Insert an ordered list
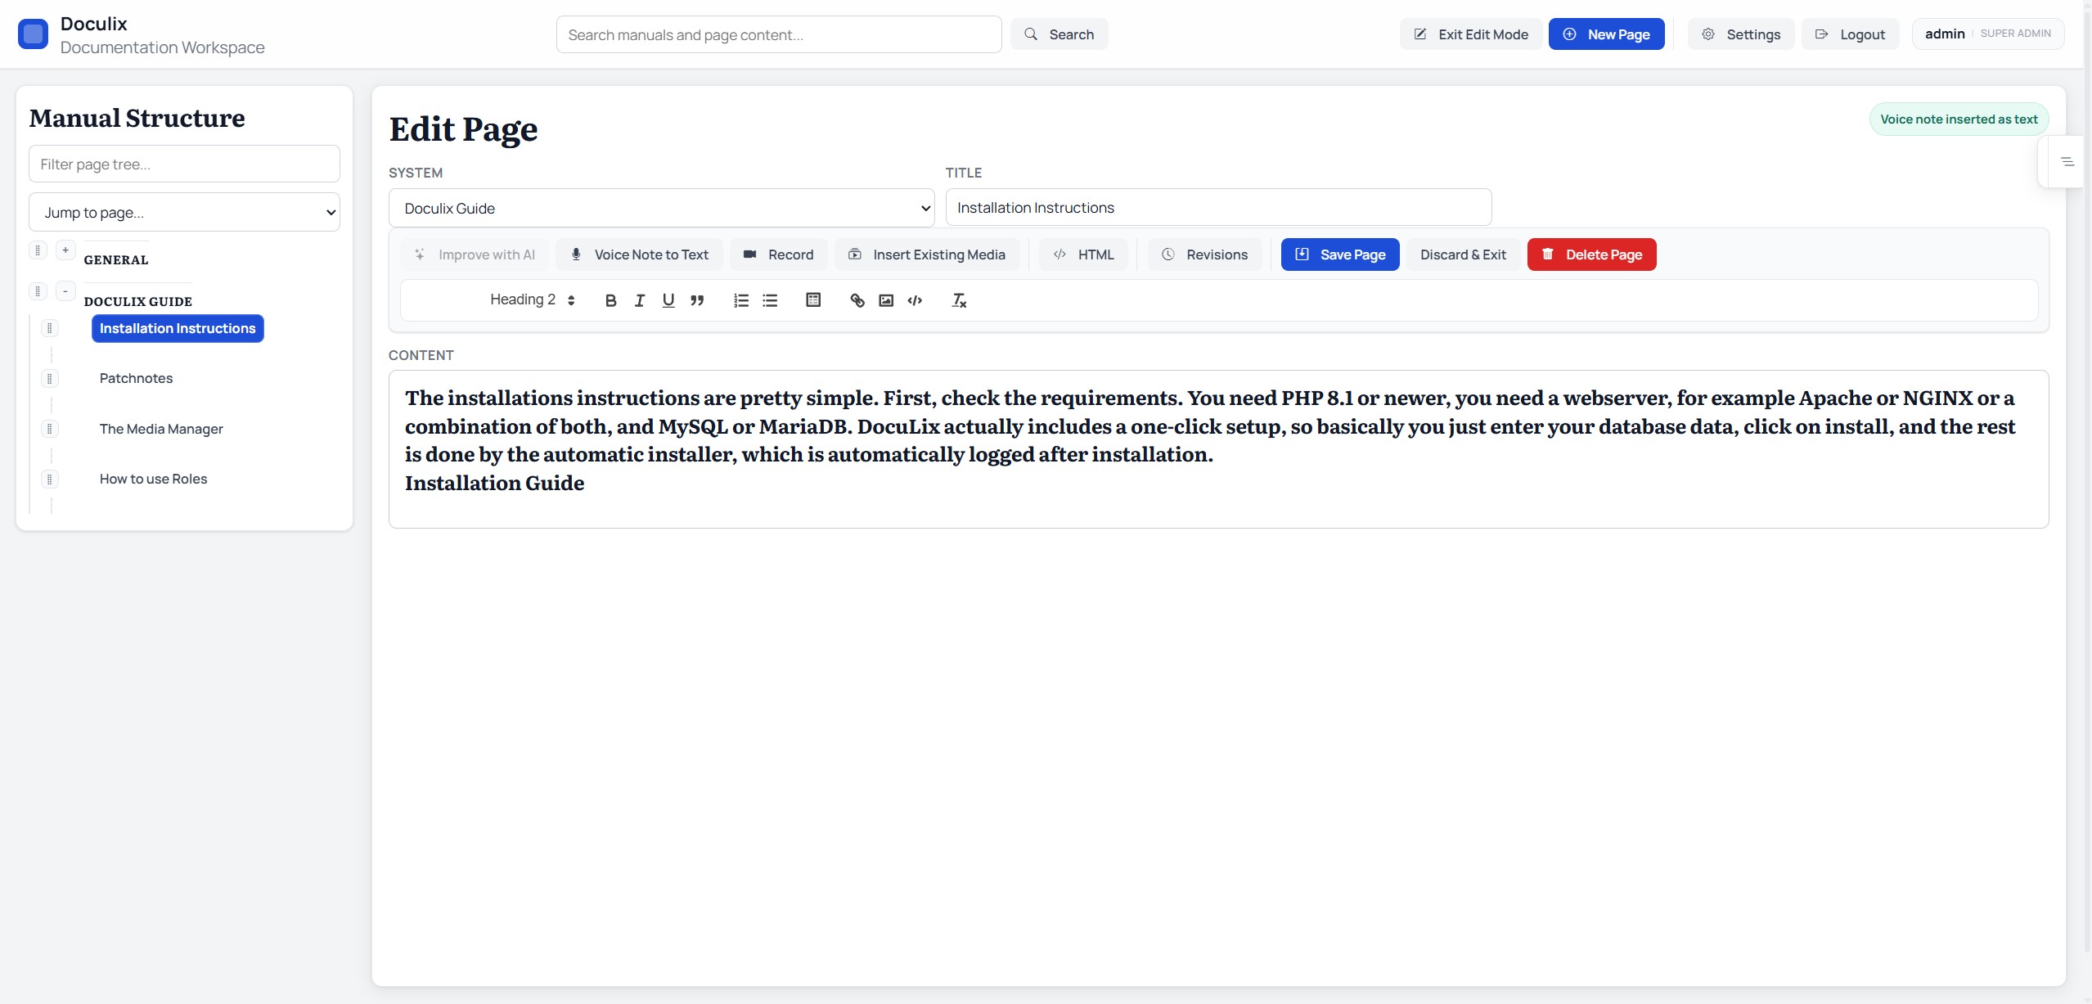Image resolution: width=2092 pixels, height=1004 pixels. (x=740, y=300)
